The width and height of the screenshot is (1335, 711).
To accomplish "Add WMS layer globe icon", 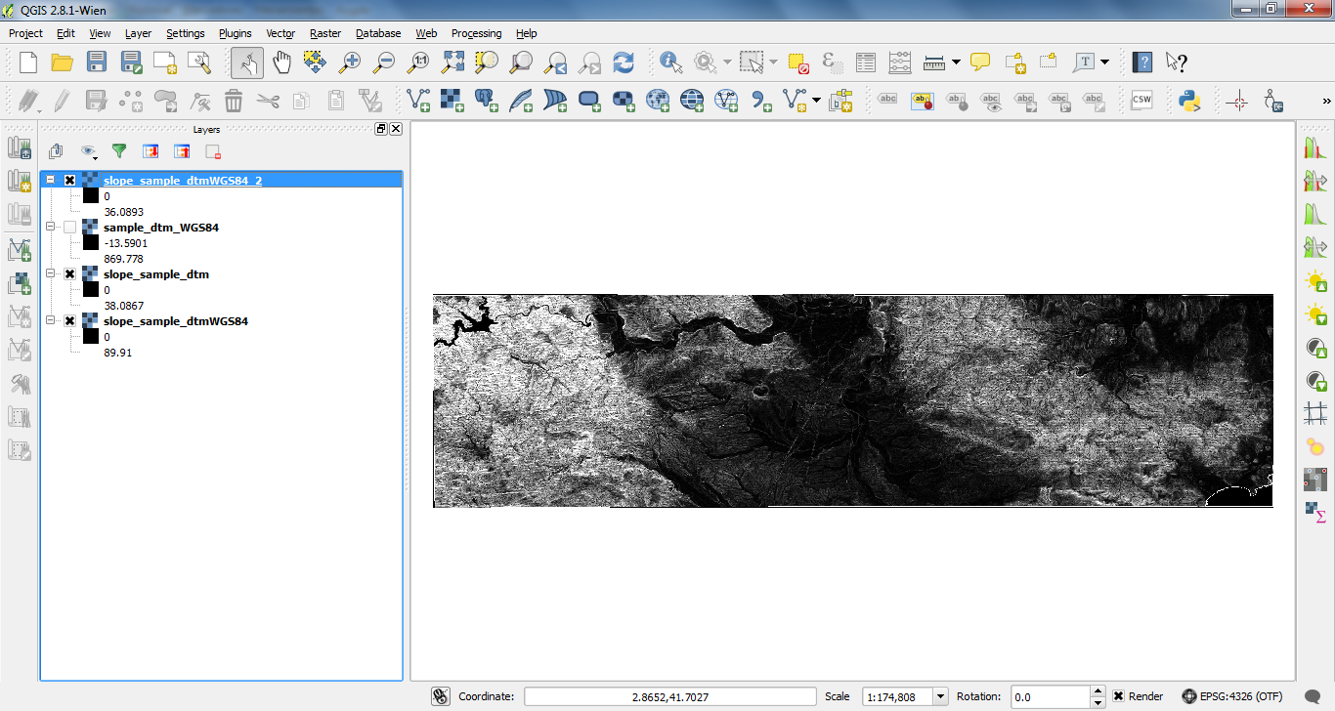I will (657, 100).
